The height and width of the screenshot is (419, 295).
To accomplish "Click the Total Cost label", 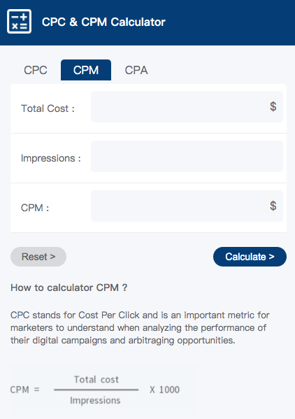I will [48, 108].
